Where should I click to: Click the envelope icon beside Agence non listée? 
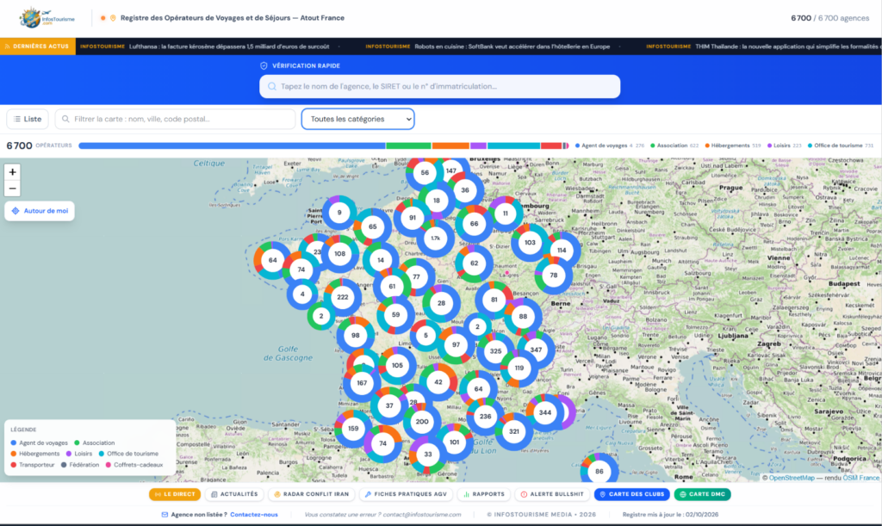click(x=165, y=514)
